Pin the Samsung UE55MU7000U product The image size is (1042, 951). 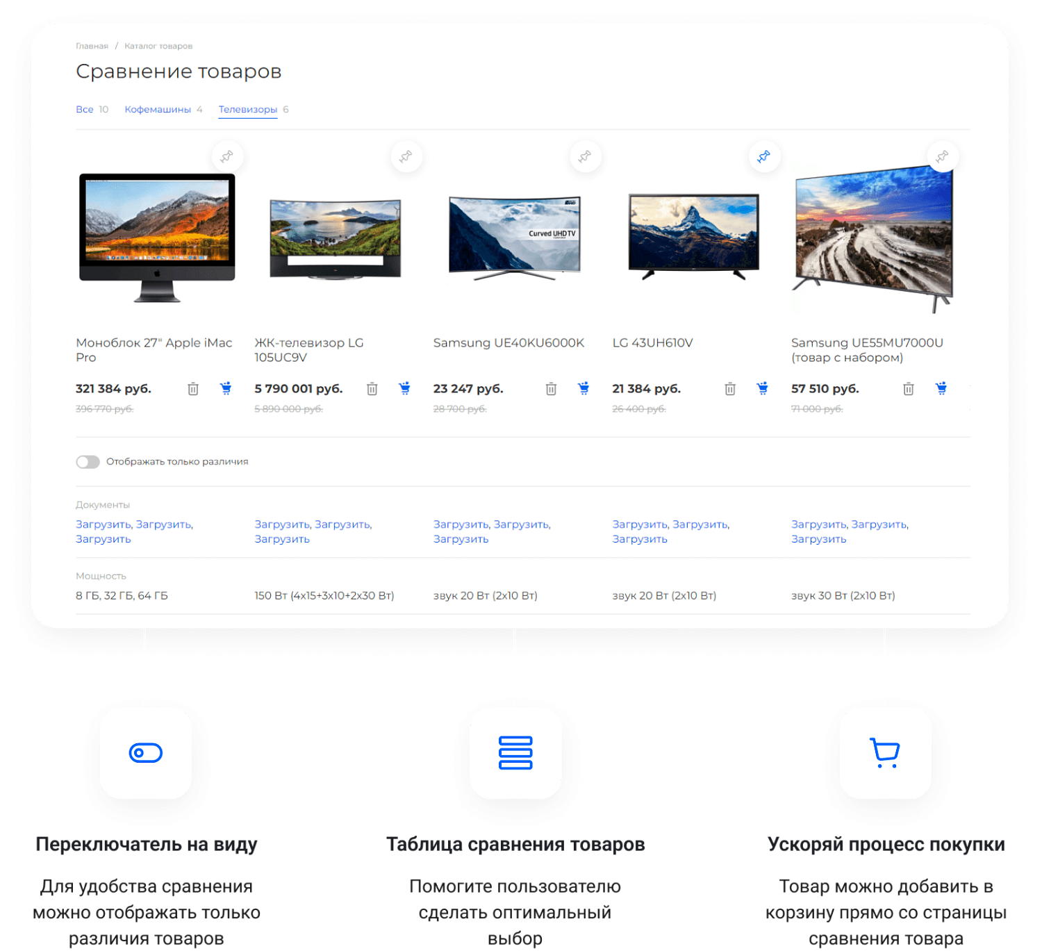pyautogui.click(x=942, y=157)
